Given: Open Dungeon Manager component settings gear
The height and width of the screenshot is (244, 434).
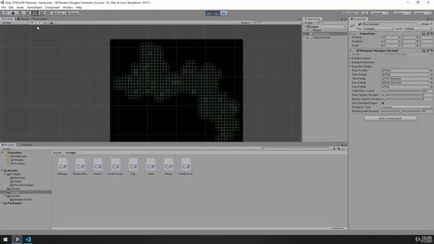Looking at the screenshot, I should click(431, 51).
